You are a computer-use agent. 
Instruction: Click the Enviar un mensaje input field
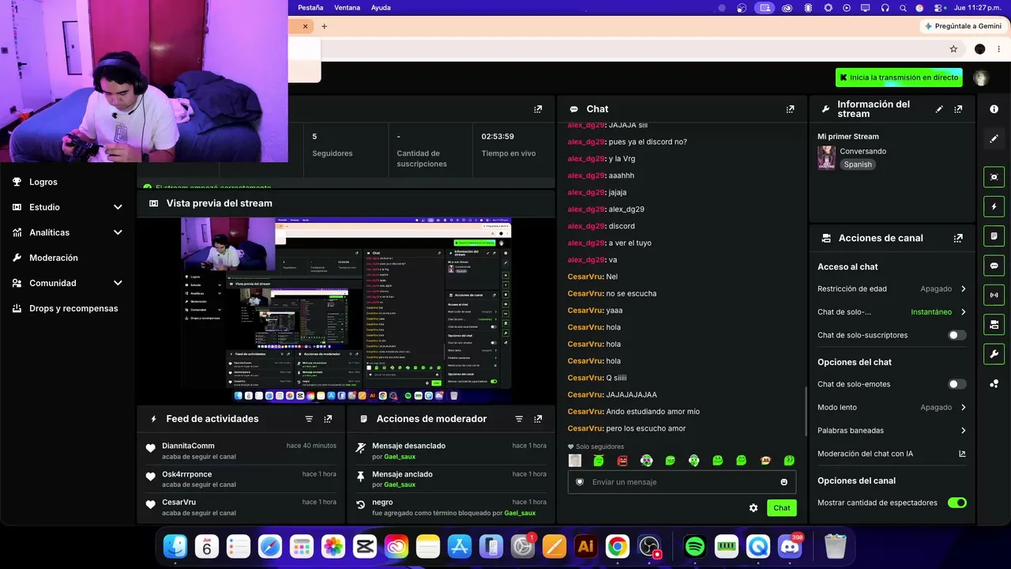coord(682,482)
